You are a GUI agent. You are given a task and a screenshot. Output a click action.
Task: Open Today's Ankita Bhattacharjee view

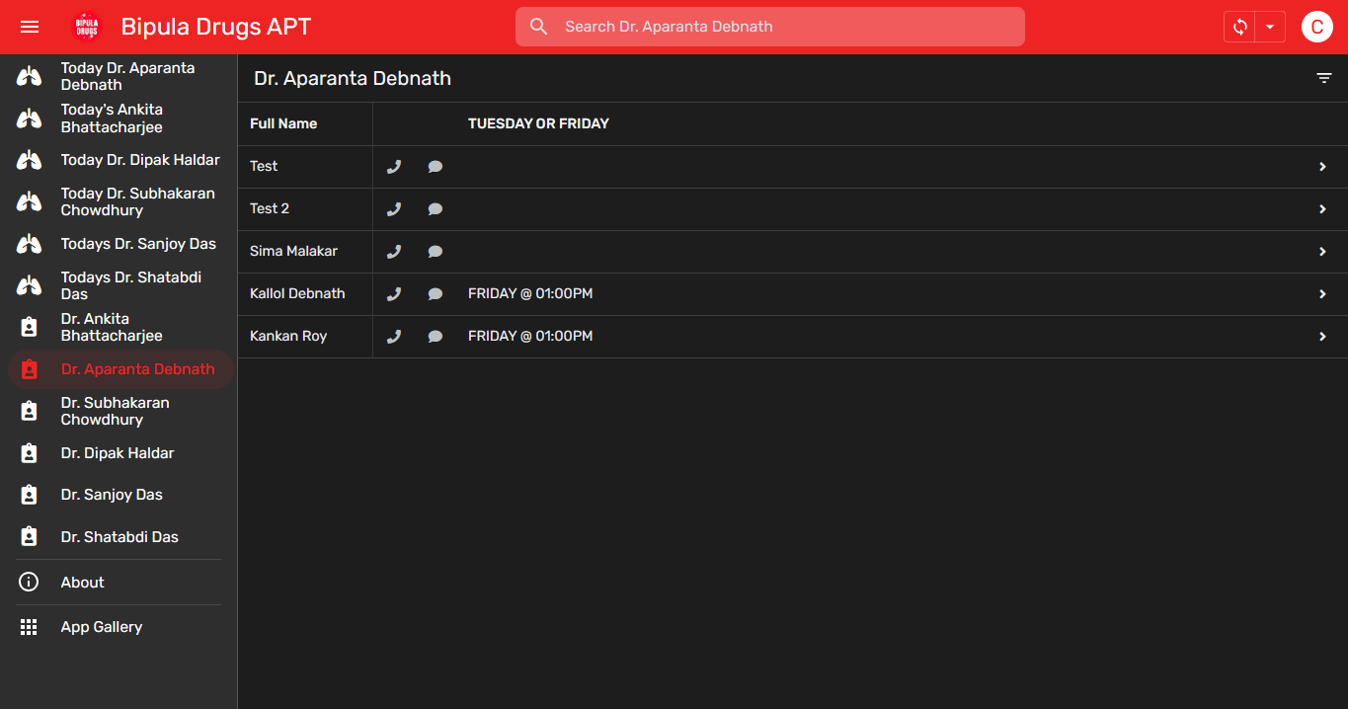[x=119, y=118]
